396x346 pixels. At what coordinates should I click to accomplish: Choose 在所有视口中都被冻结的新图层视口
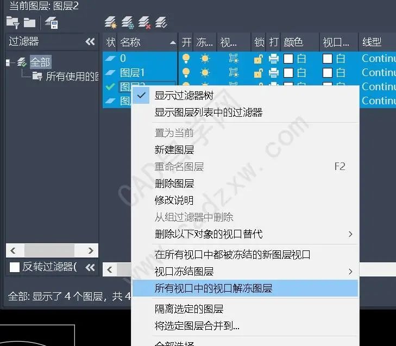tap(245, 255)
